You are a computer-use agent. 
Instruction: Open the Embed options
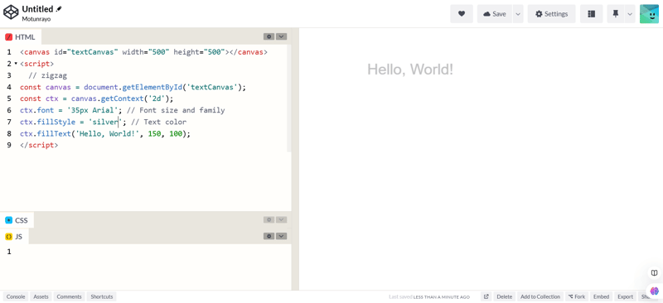601,296
